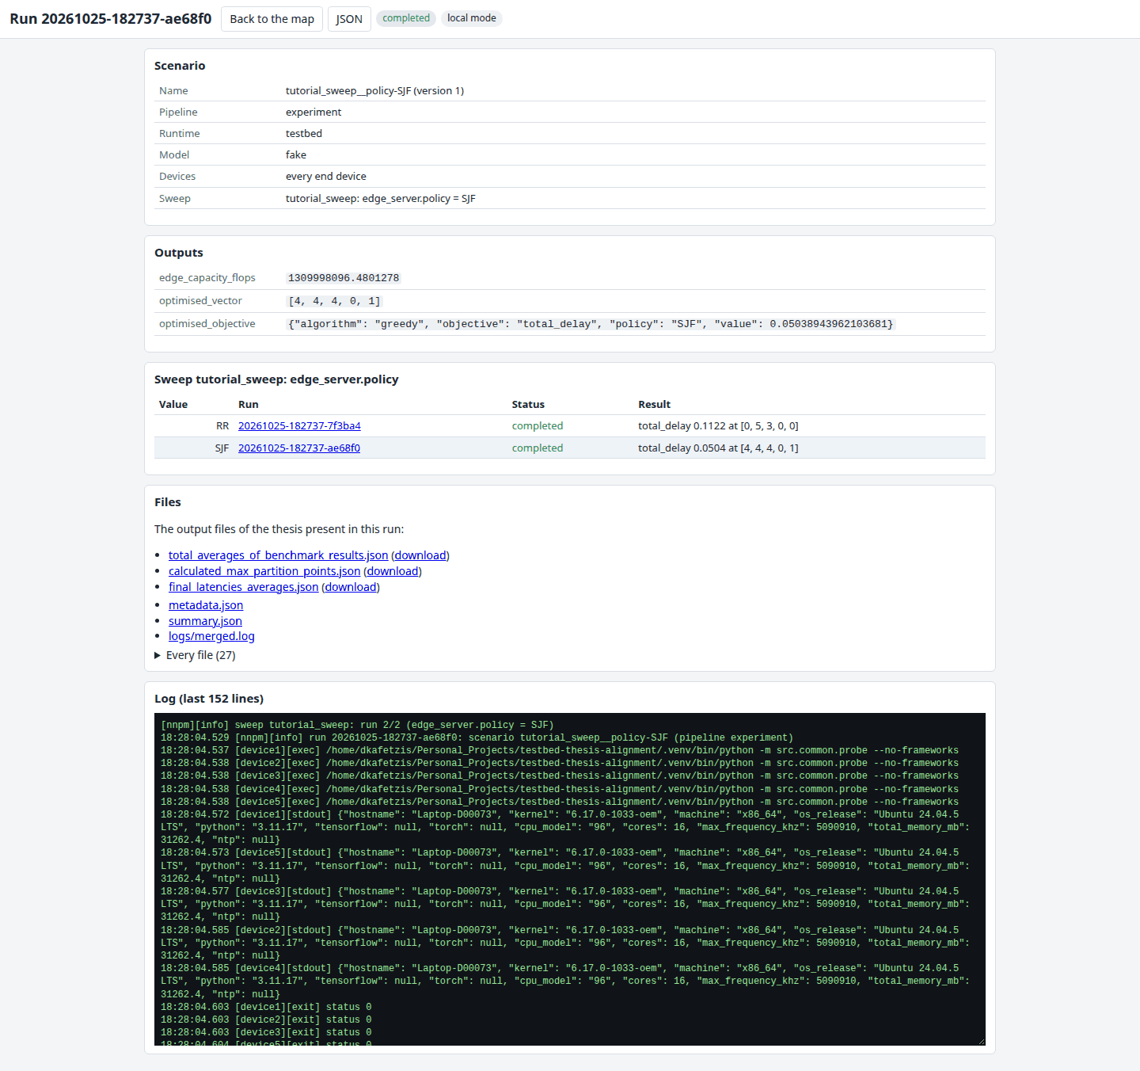This screenshot has height=1071, width=1140.
Task: Grab the log panel resize handle
Action: click(x=981, y=1041)
